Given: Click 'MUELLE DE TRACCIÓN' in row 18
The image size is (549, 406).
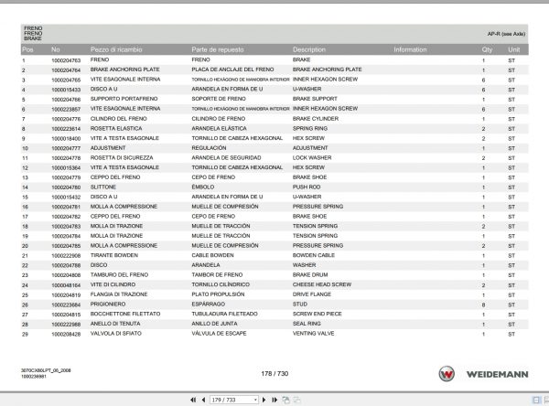Looking at the screenshot, I should coord(221,226).
